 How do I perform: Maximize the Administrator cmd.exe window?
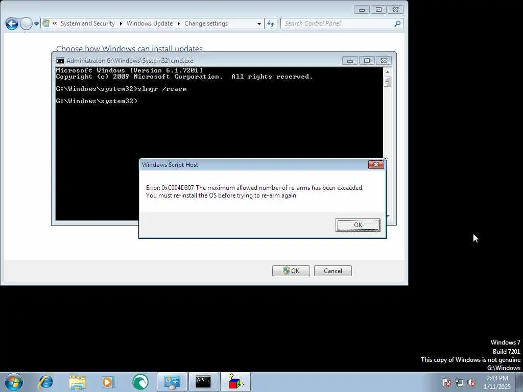pos(367,61)
